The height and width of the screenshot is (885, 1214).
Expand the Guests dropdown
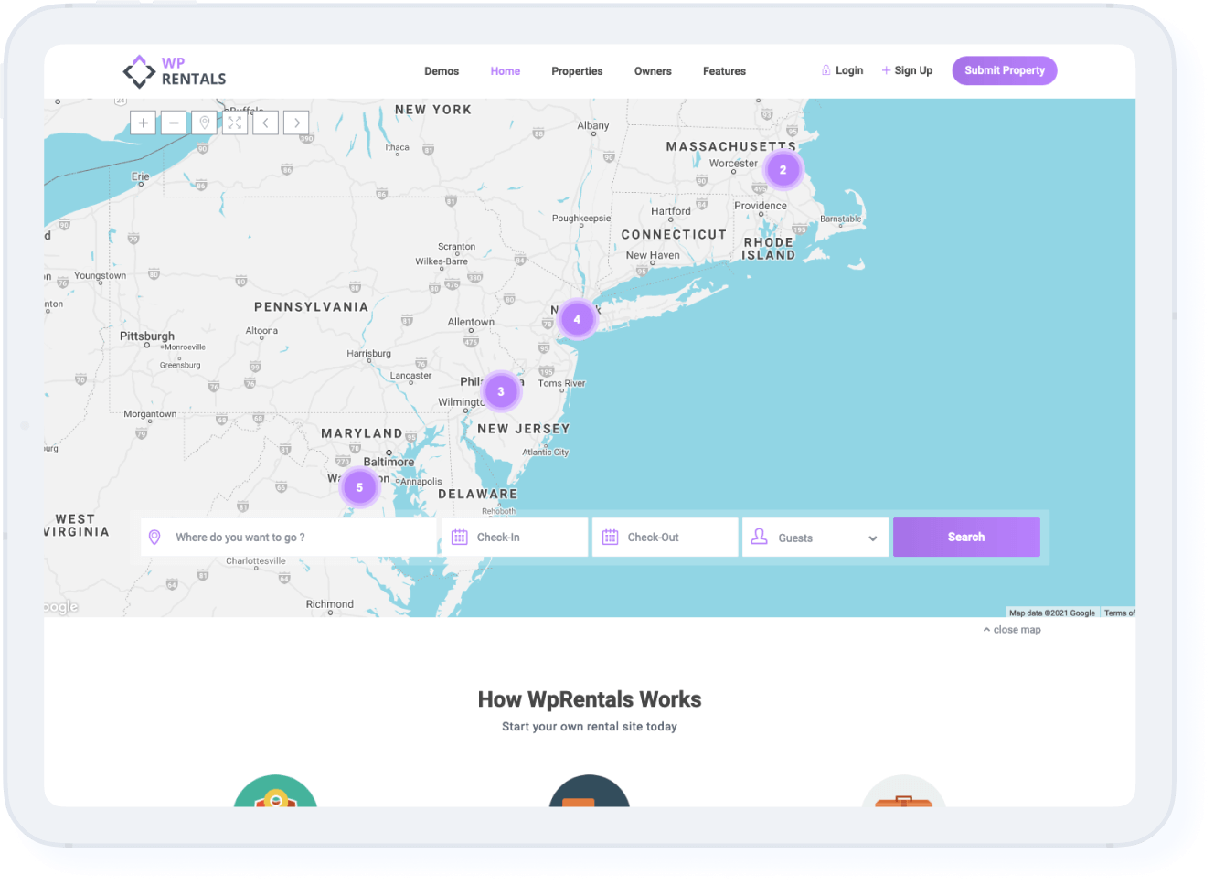815,538
